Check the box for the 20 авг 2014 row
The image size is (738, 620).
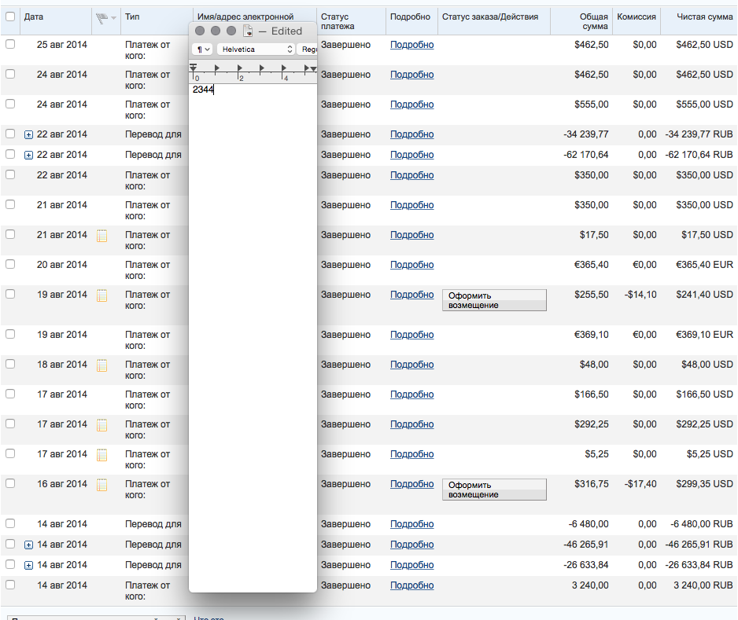10,265
